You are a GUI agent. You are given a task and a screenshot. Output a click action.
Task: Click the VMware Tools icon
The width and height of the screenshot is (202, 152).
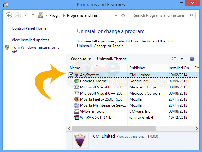(77, 111)
